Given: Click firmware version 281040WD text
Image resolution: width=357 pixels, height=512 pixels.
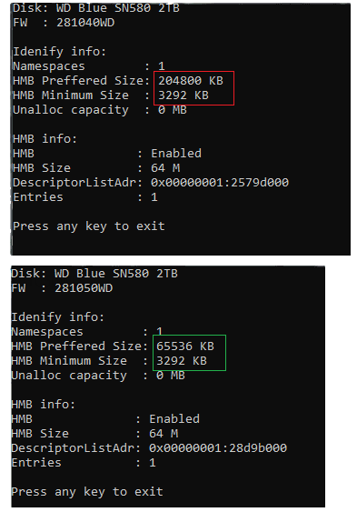Looking at the screenshot, I should coord(85,23).
